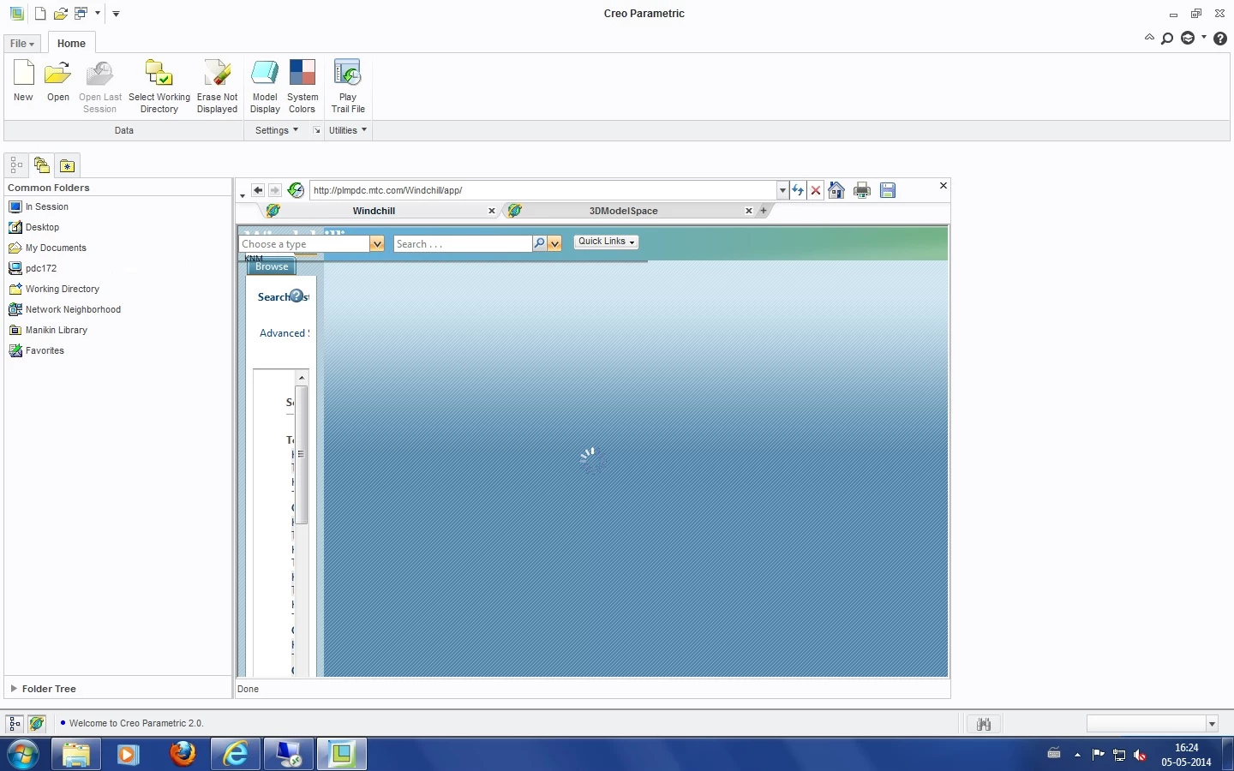Viewport: 1234px width, 771px height.
Task: Open Manikin Library folder
Action: coord(48,330)
